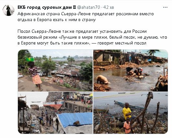Click the quote line ending говорит местный посол
The width and height of the screenshot is (172, 138).
[x=82, y=43]
